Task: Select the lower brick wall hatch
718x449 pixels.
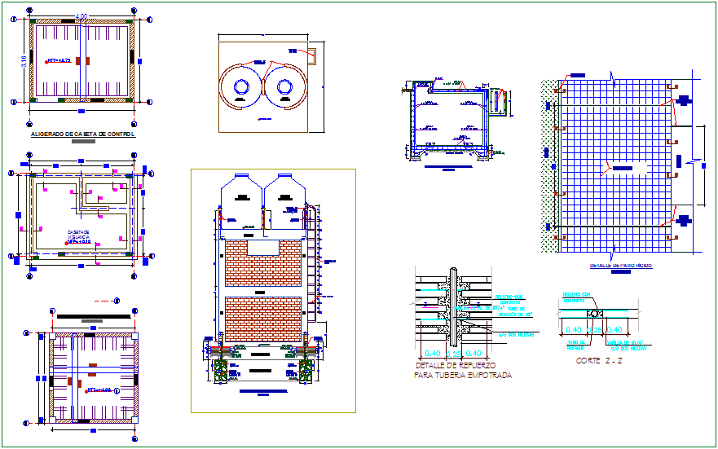Action: pyautogui.click(x=263, y=319)
